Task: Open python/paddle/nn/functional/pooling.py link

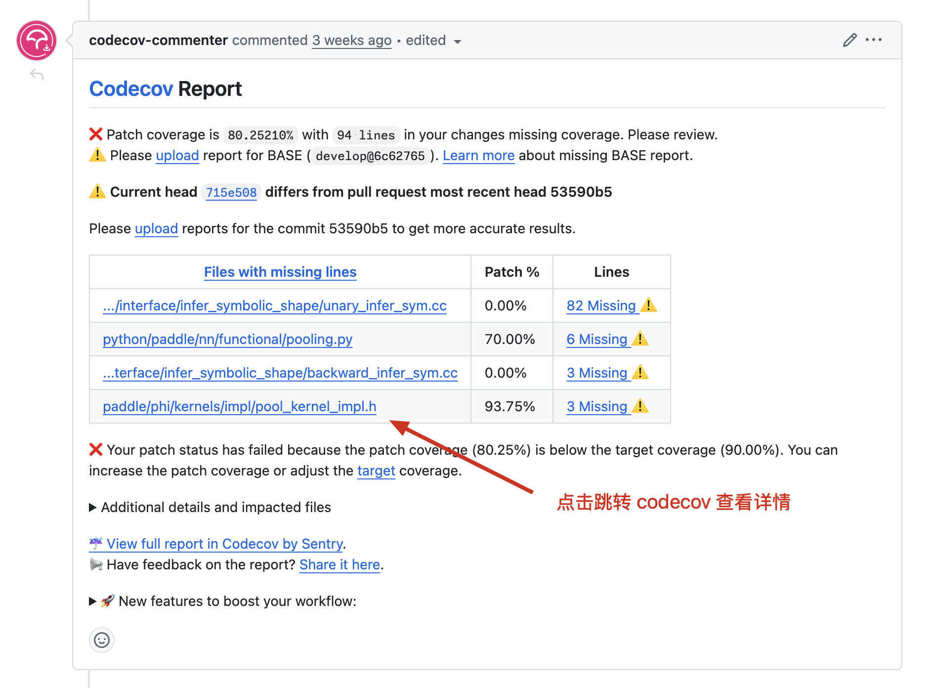Action: (x=227, y=340)
